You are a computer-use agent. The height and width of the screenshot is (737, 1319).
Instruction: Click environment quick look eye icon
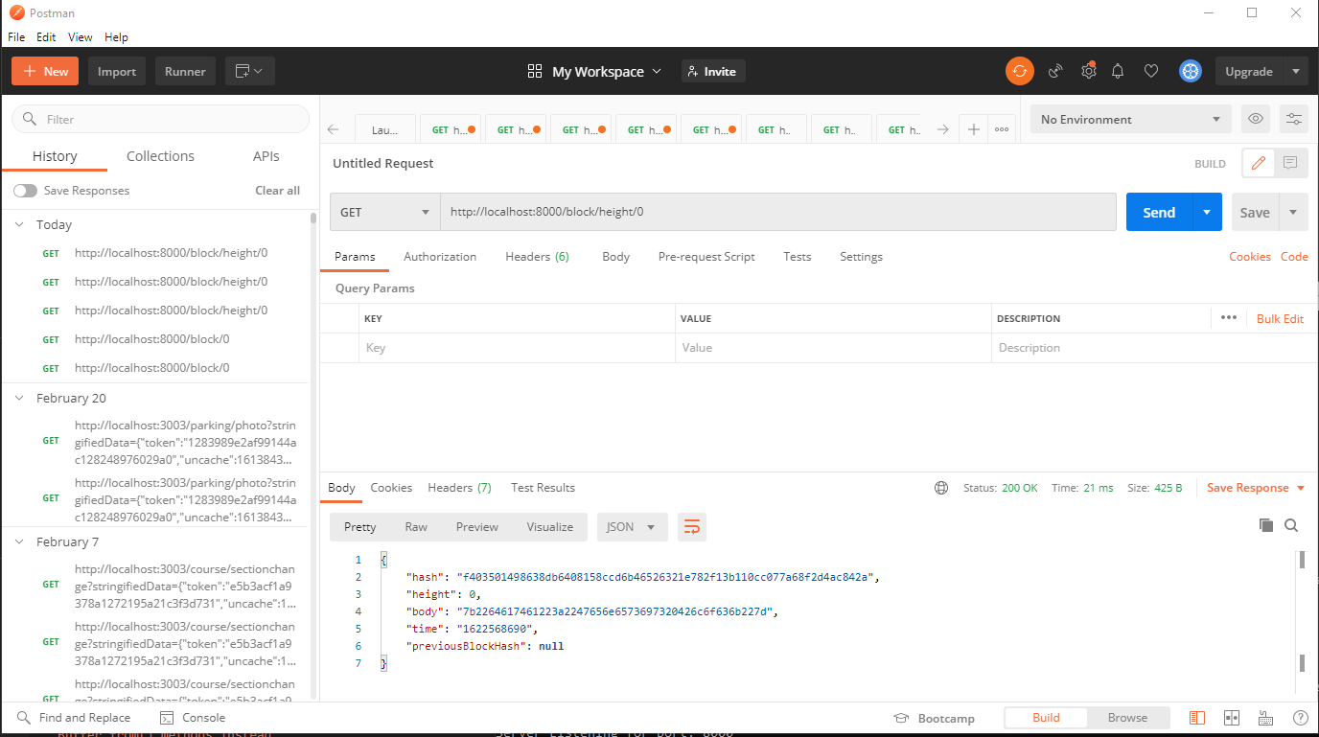pos(1256,119)
